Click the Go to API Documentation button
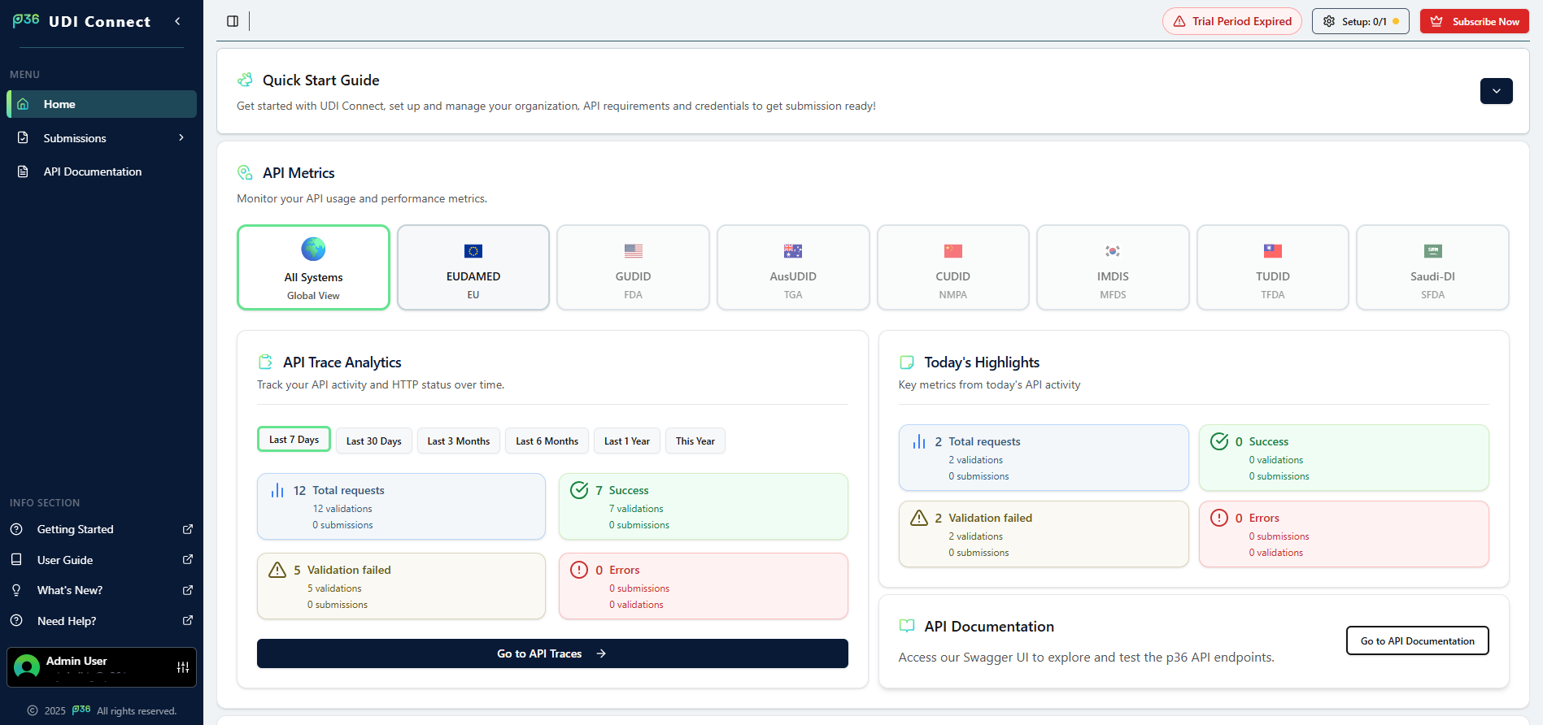This screenshot has height=725, width=1543. pyautogui.click(x=1418, y=640)
